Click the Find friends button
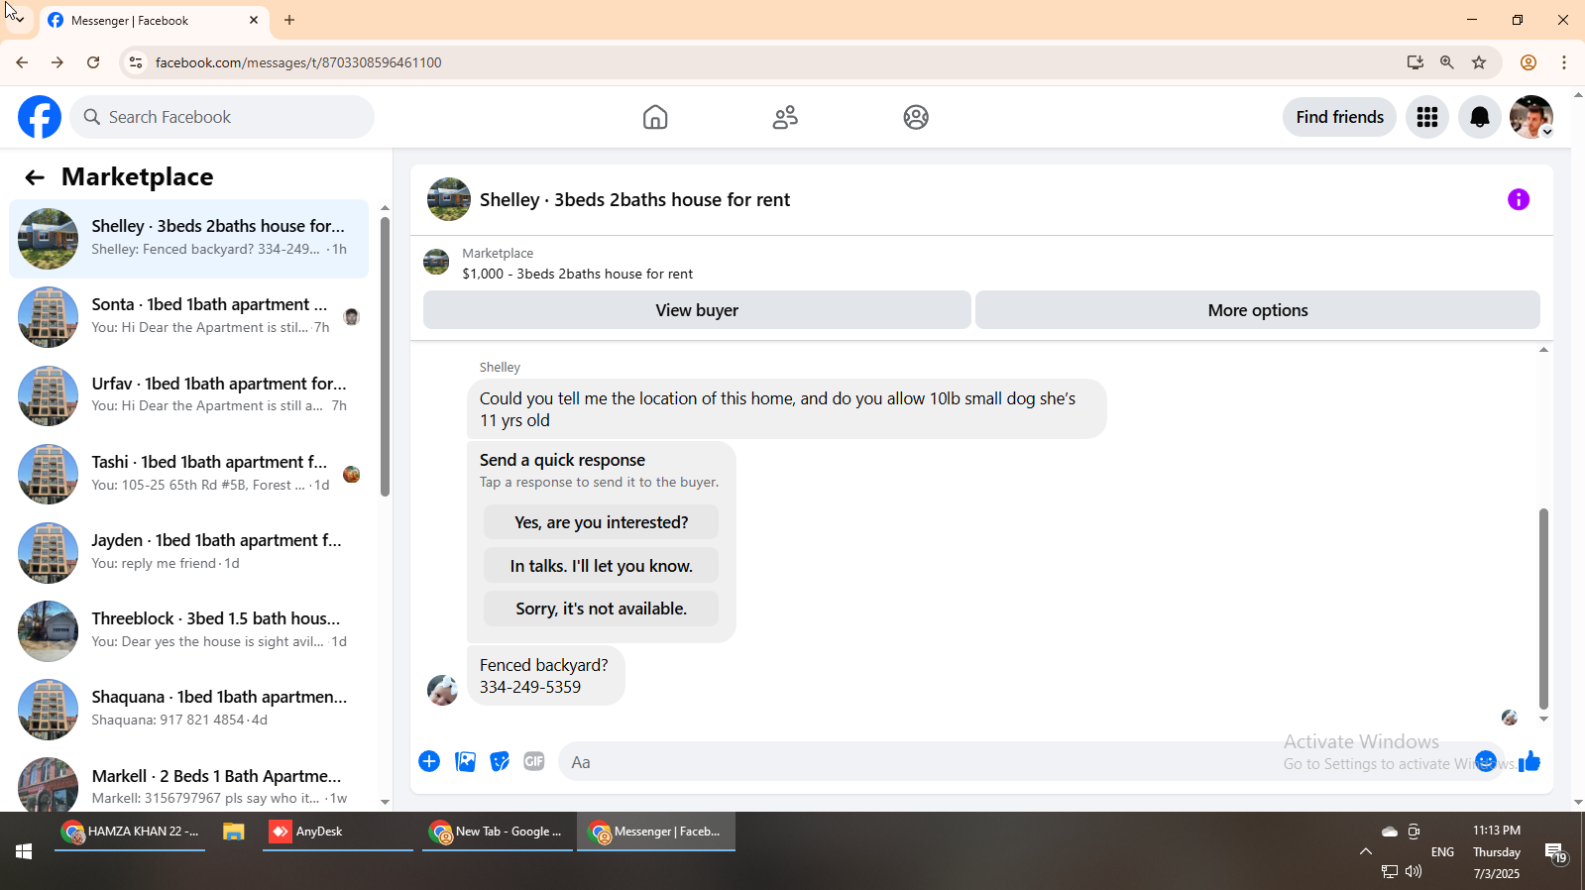1585x890 pixels. click(x=1340, y=117)
